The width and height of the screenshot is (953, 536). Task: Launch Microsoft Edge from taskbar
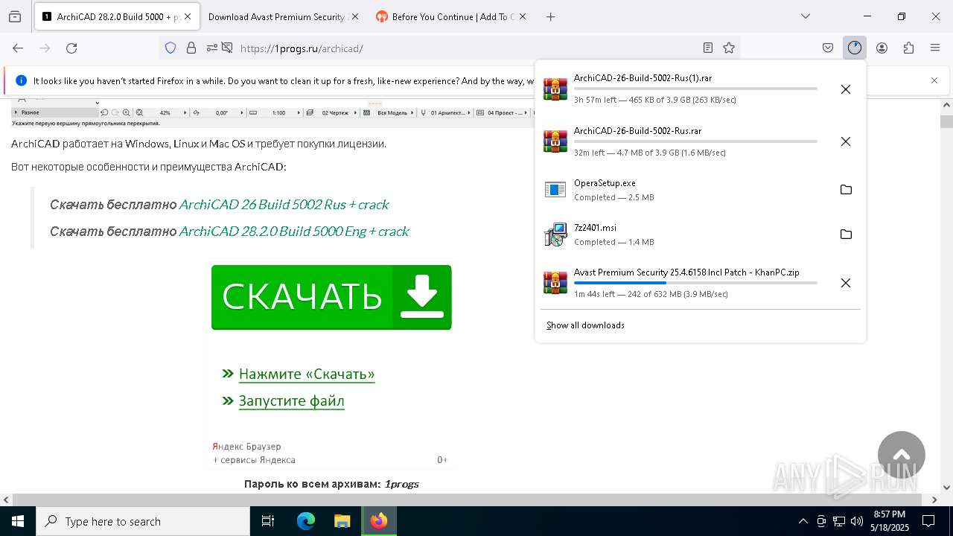click(306, 521)
